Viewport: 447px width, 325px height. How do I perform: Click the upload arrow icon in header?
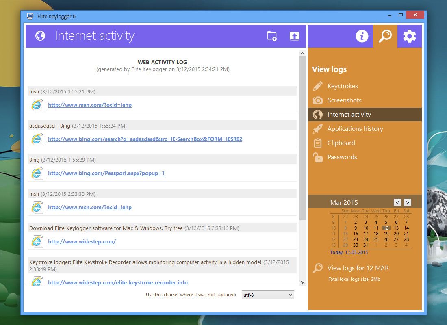pos(295,36)
